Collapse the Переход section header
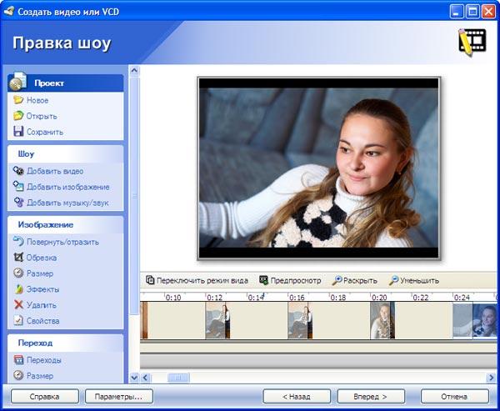This screenshot has width=500, height=411. click(65, 343)
